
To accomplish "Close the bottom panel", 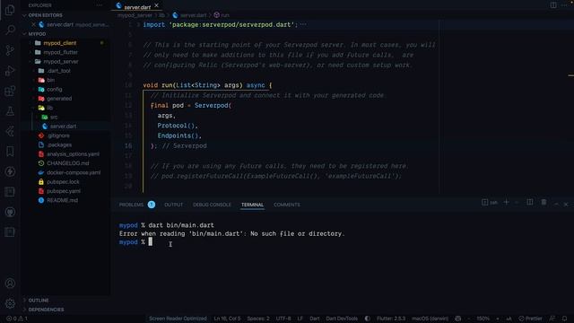I will coord(566,204).
